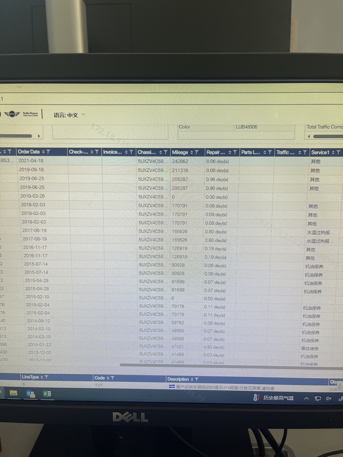This screenshot has width=343, height=457.
Task: Filter the Description column
Action: point(197,379)
